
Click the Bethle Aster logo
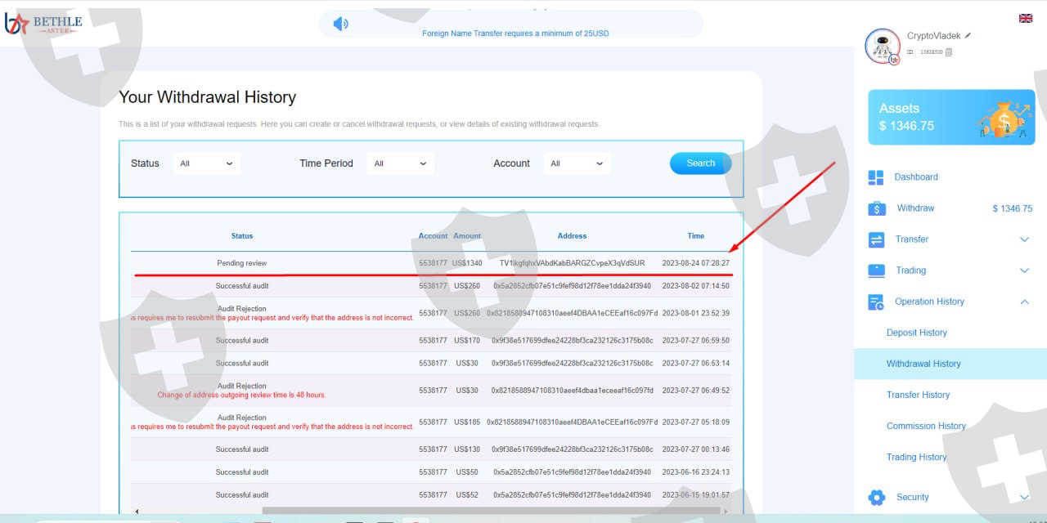[x=43, y=24]
